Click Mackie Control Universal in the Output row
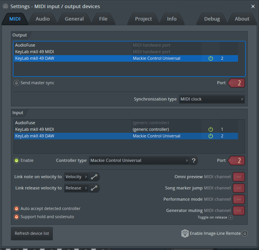The height and width of the screenshot is (250, 259). [156, 58]
